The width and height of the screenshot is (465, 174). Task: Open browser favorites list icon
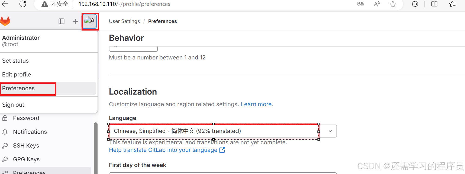coord(452,4)
